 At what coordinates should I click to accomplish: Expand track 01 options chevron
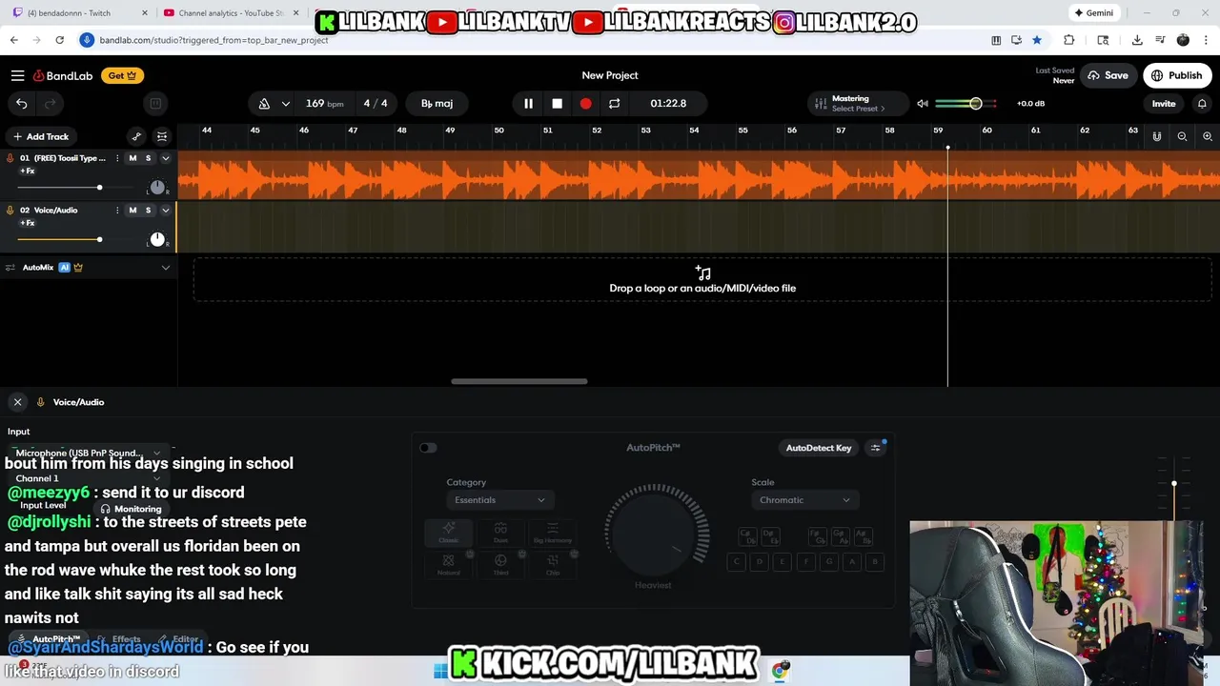(x=165, y=158)
